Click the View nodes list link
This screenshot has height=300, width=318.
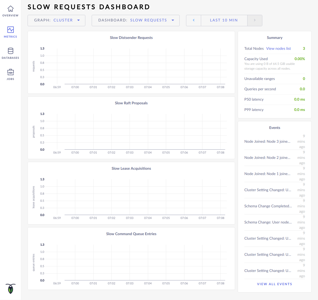[279, 48]
